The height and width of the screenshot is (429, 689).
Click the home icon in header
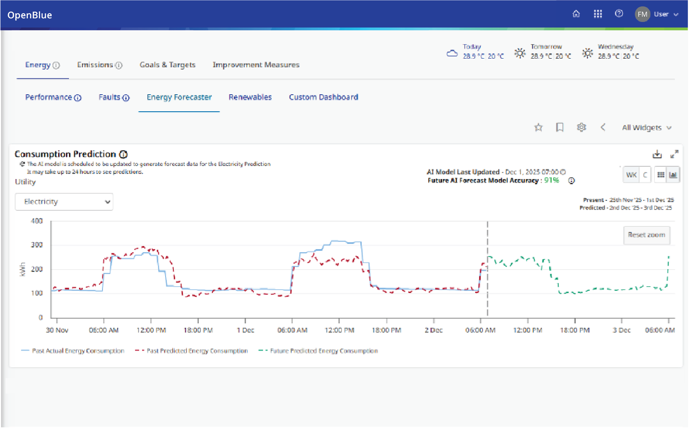point(577,14)
